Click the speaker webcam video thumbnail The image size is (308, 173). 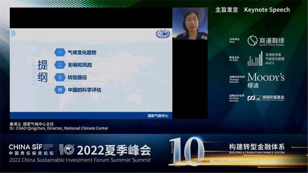(x=190, y=23)
